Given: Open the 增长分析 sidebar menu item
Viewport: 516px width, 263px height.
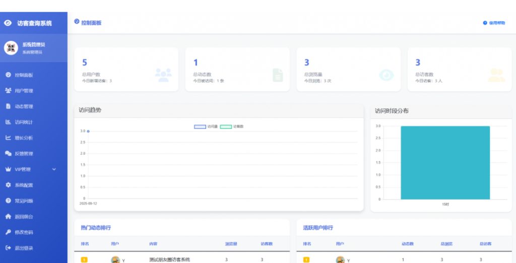Looking at the screenshot, I should coord(34,138).
